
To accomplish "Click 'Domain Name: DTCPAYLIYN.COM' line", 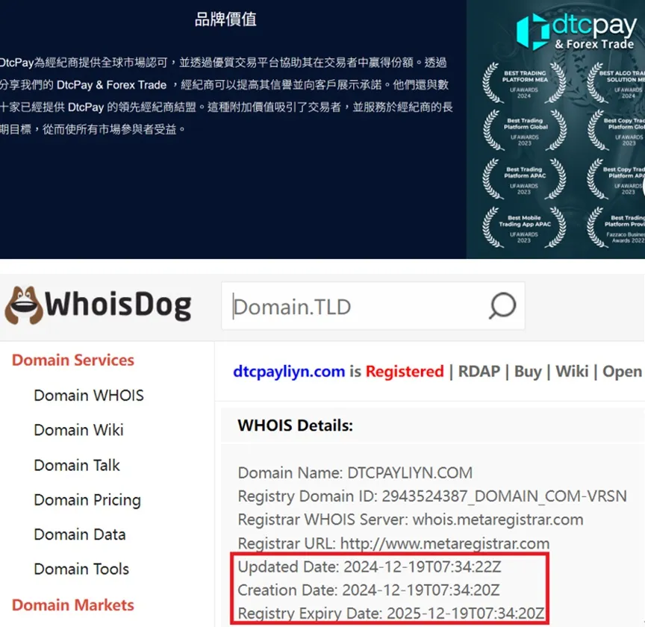I will point(355,472).
